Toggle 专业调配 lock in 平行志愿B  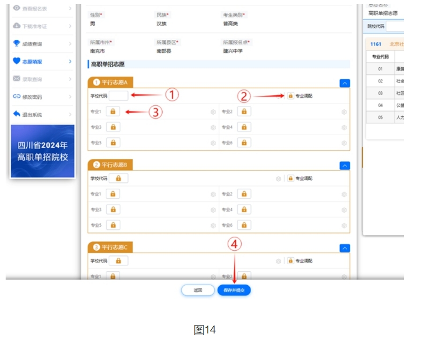point(291,178)
